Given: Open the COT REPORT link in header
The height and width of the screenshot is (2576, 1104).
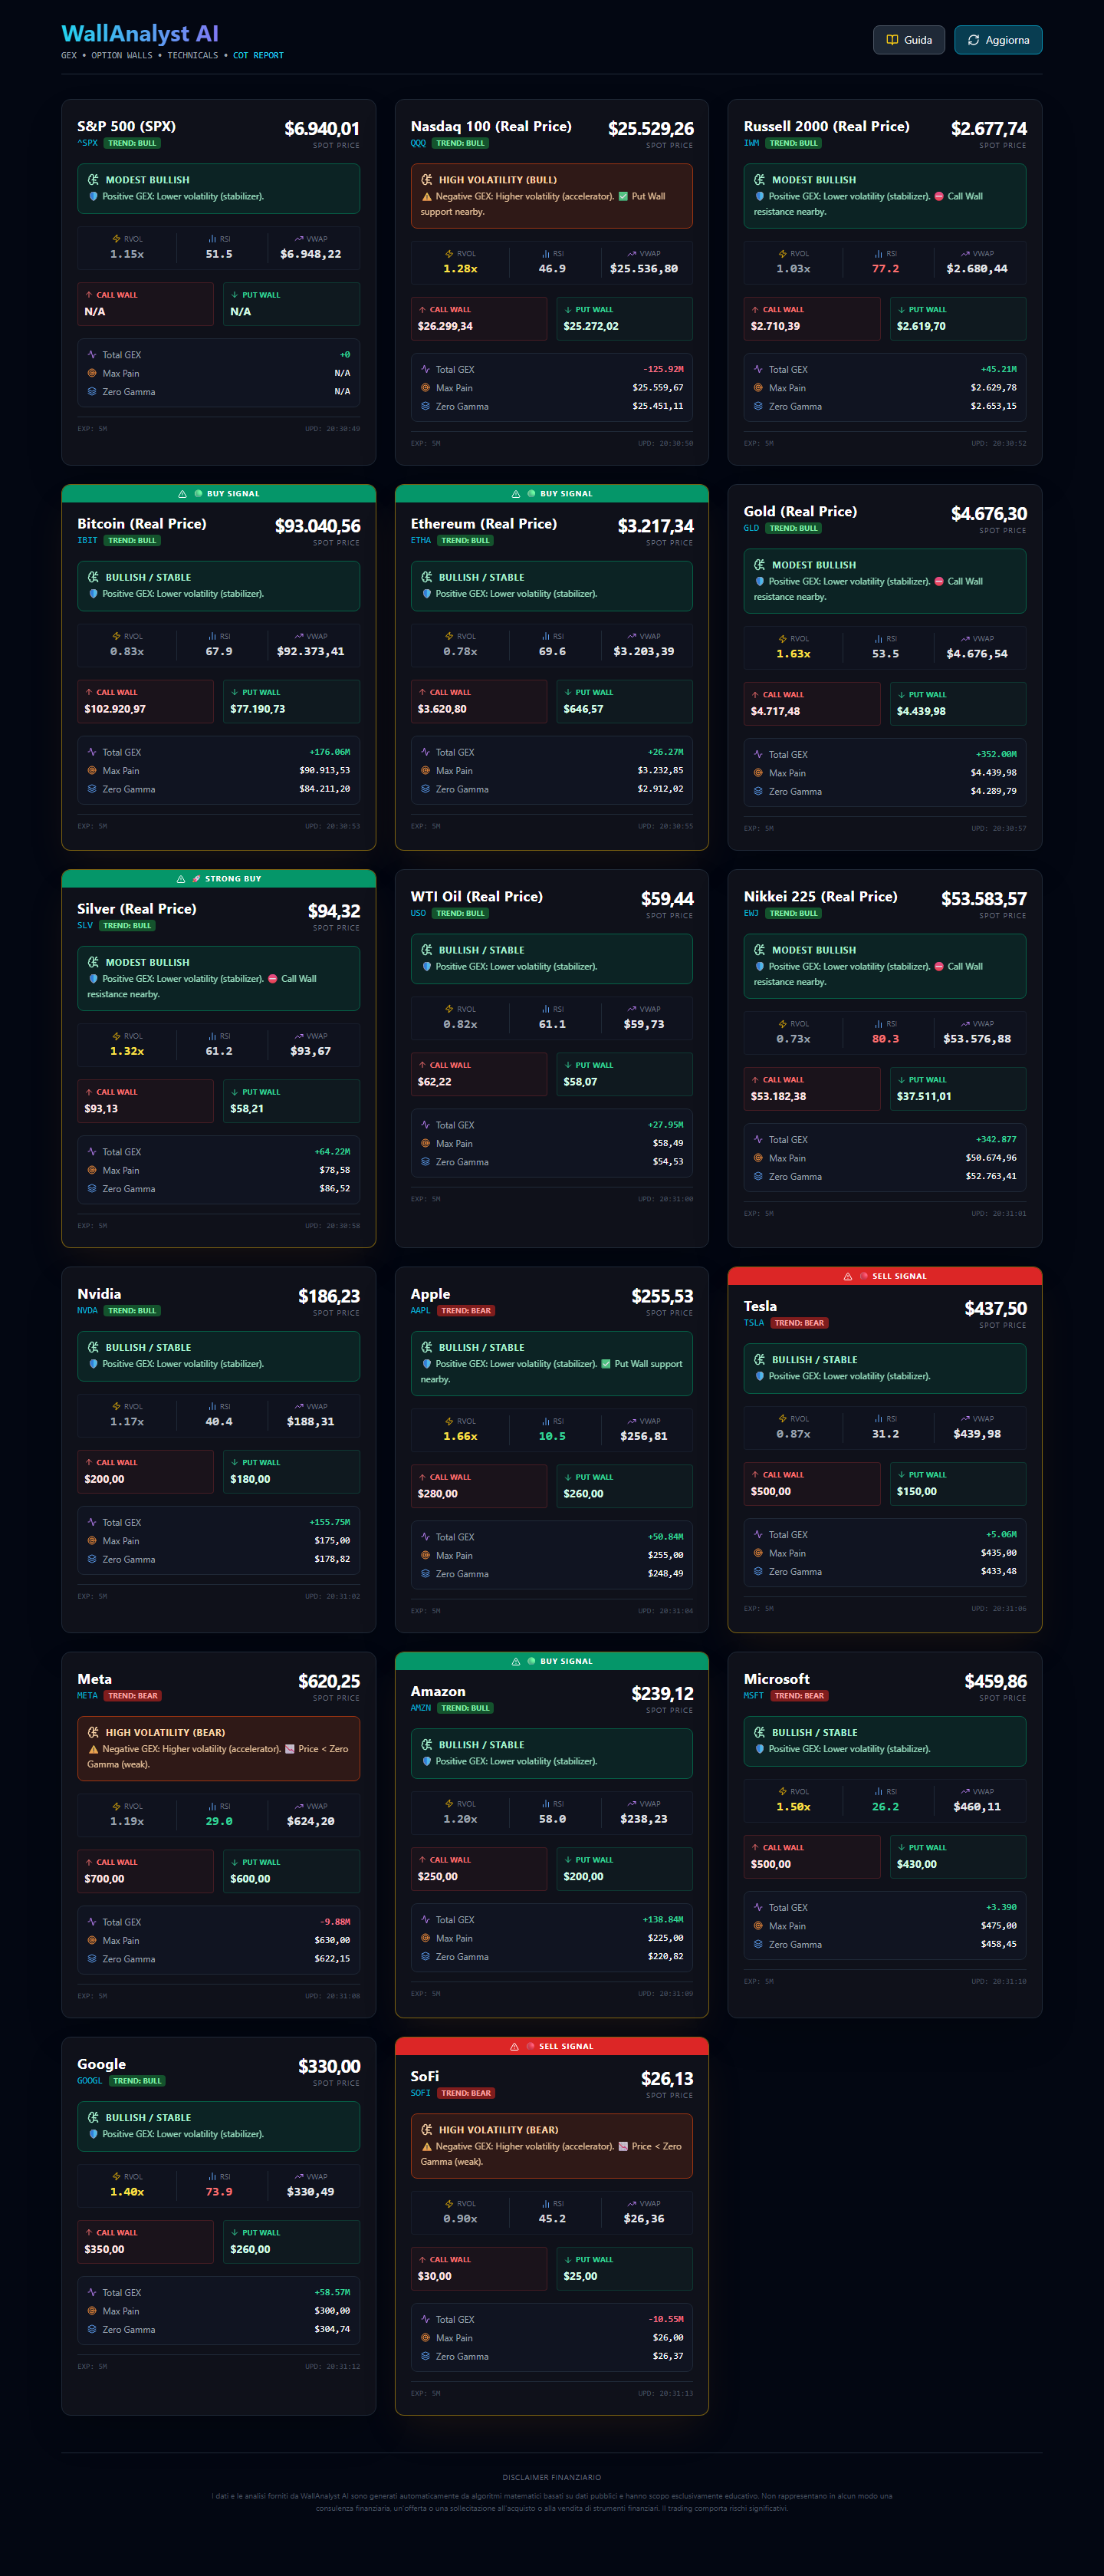Looking at the screenshot, I should click(x=258, y=56).
